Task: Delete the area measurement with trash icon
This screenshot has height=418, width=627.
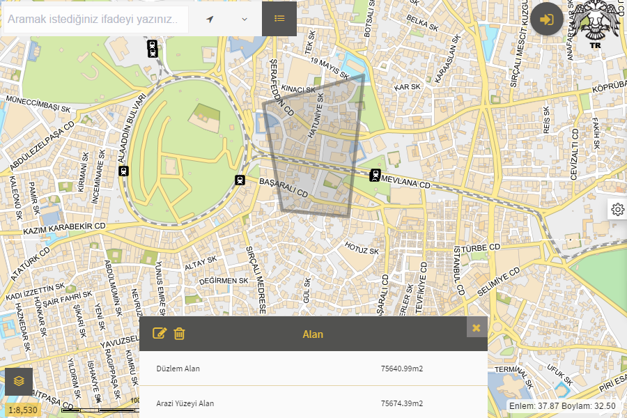Action: point(179,334)
